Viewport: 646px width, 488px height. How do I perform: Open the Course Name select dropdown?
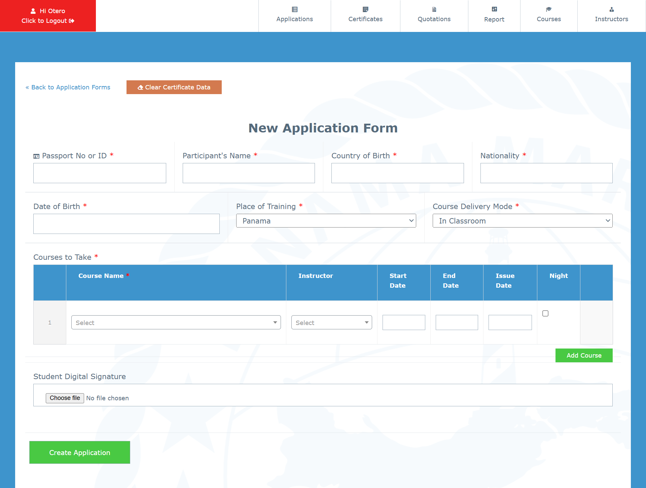(x=176, y=323)
